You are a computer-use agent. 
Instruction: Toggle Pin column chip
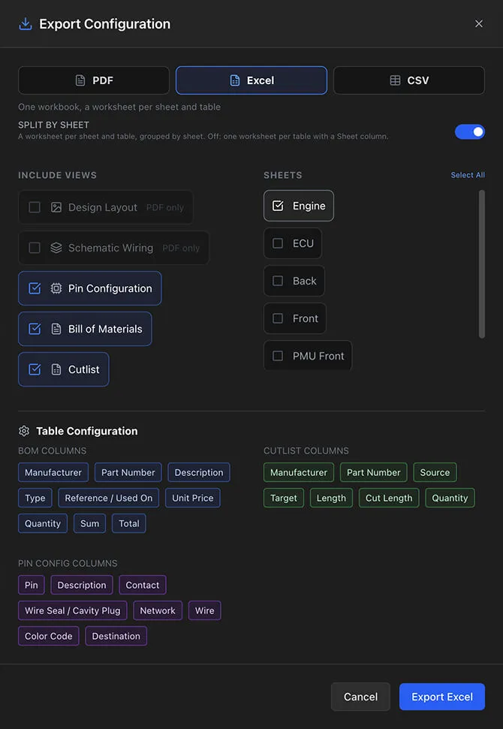point(31,585)
